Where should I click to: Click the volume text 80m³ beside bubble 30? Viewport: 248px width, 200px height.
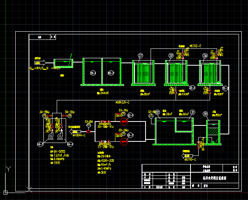click(218, 115)
